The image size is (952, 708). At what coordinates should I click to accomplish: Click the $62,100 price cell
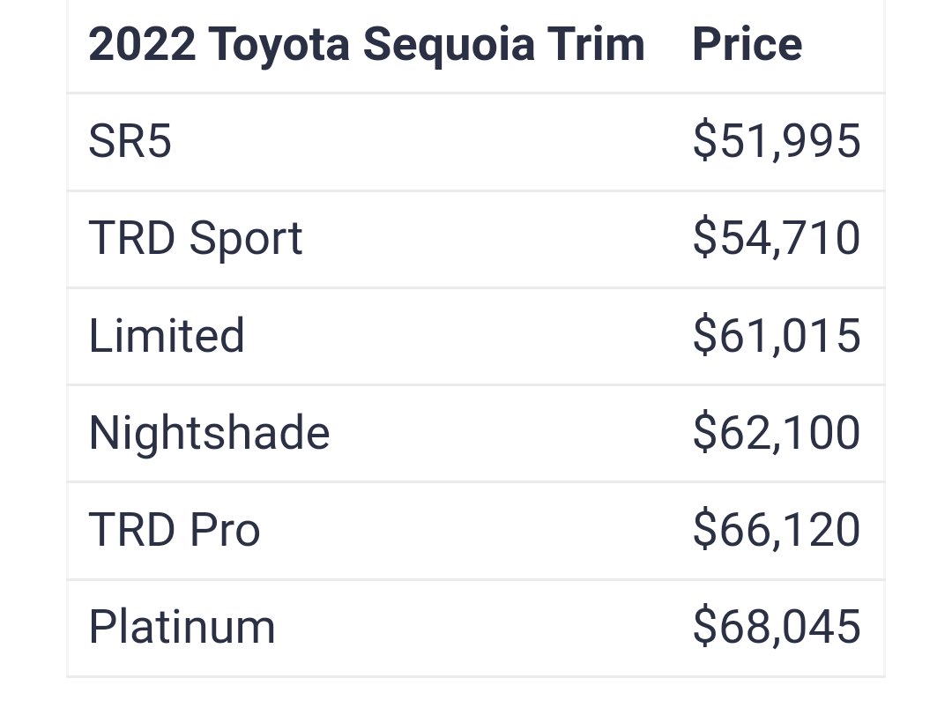point(777,432)
